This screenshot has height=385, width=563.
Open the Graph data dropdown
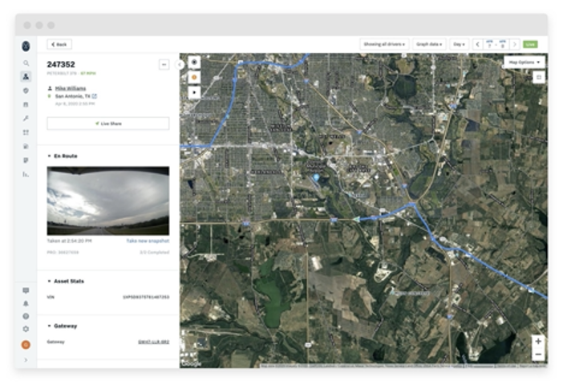(x=429, y=44)
